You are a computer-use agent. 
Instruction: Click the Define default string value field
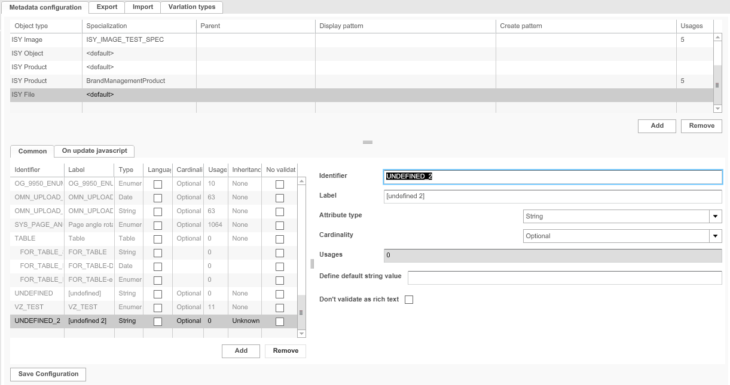[564, 277]
